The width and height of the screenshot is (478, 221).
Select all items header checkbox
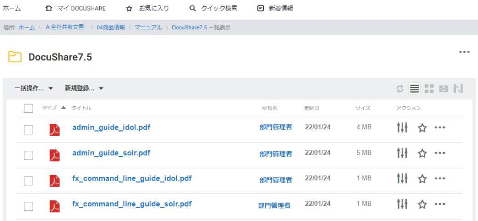28,108
